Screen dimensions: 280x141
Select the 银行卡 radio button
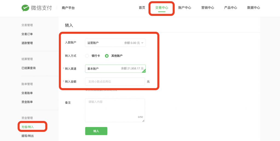click(87, 56)
